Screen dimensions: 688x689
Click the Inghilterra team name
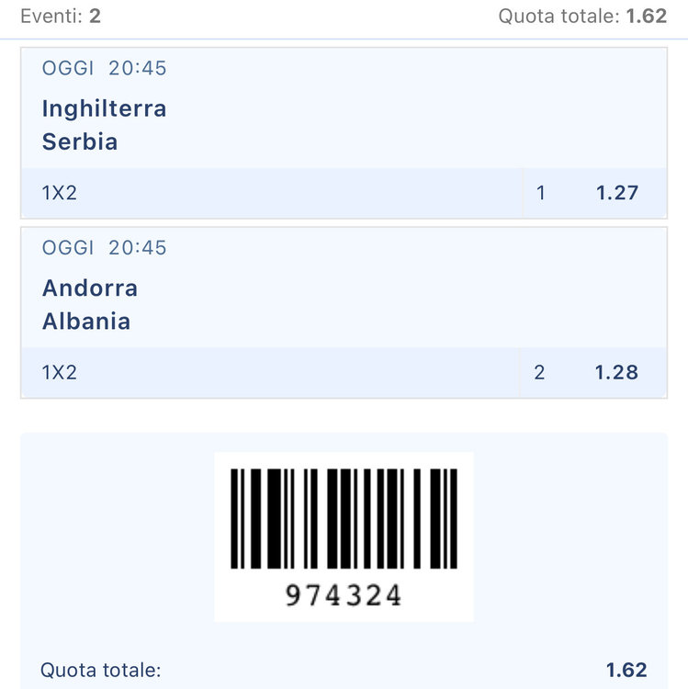(104, 108)
